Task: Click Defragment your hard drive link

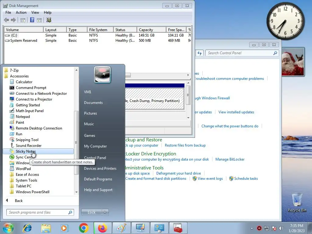Action: (x=179, y=173)
